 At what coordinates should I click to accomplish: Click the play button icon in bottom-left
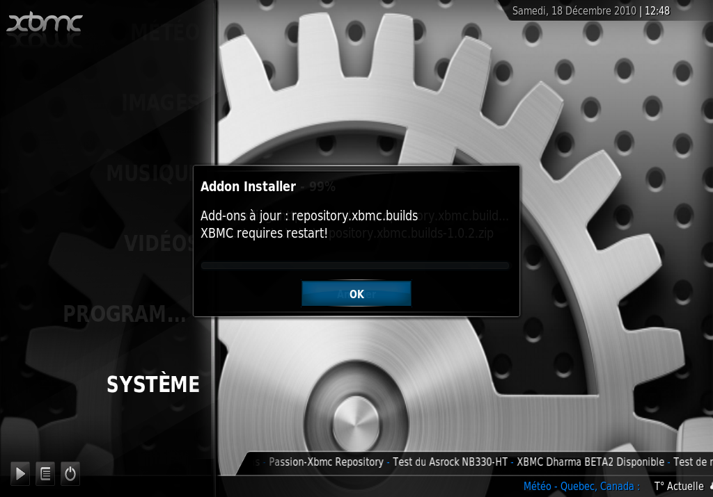click(20, 474)
